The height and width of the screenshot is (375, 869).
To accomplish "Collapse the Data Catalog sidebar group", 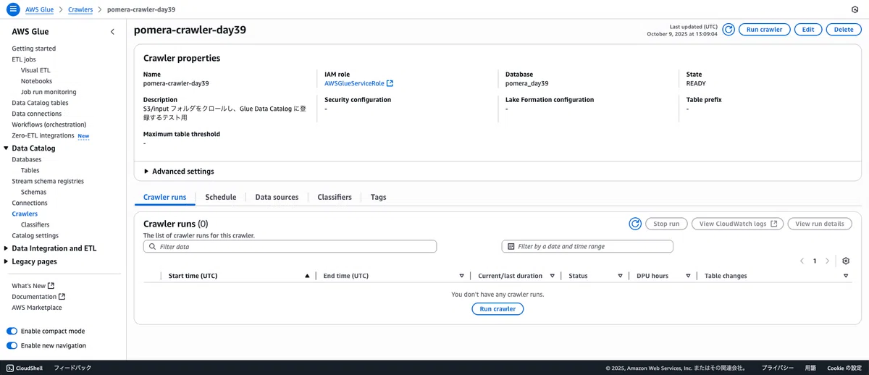I will click(7, 148).
